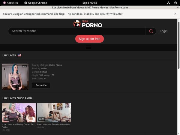
Task: Click the search magnifier icon button
Action: tap(151, 31)
